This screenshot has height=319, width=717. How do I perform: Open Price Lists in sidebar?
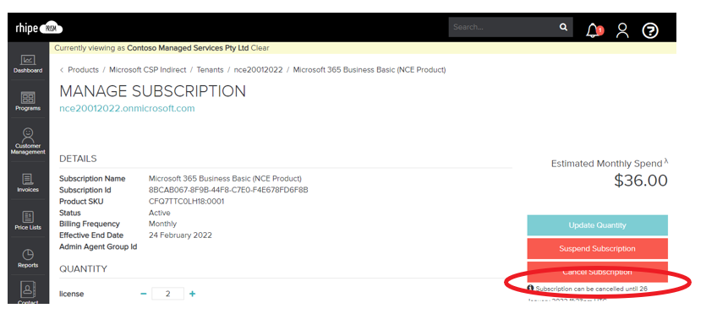pos(28,220)
